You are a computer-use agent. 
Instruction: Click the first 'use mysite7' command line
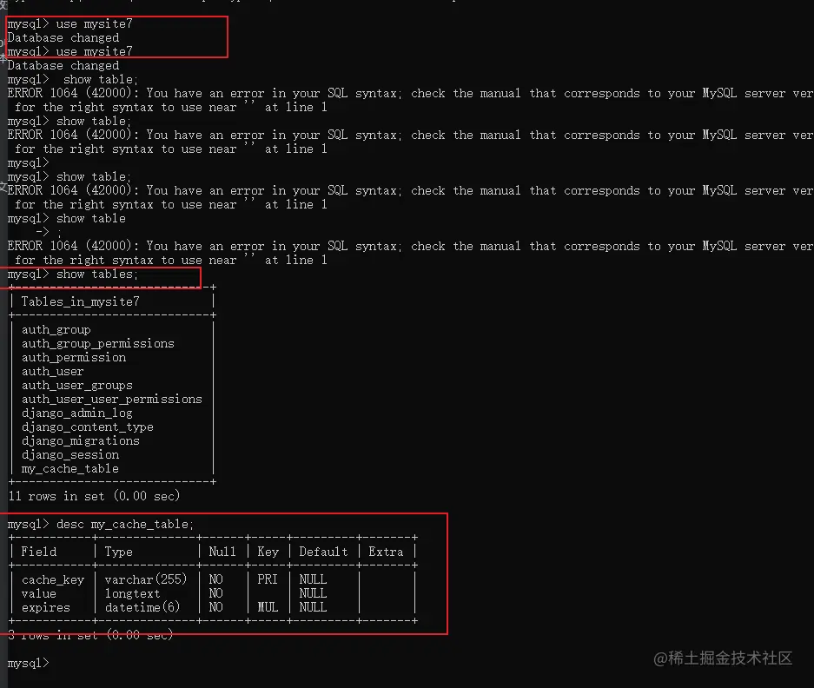click(x=70, y=23)
